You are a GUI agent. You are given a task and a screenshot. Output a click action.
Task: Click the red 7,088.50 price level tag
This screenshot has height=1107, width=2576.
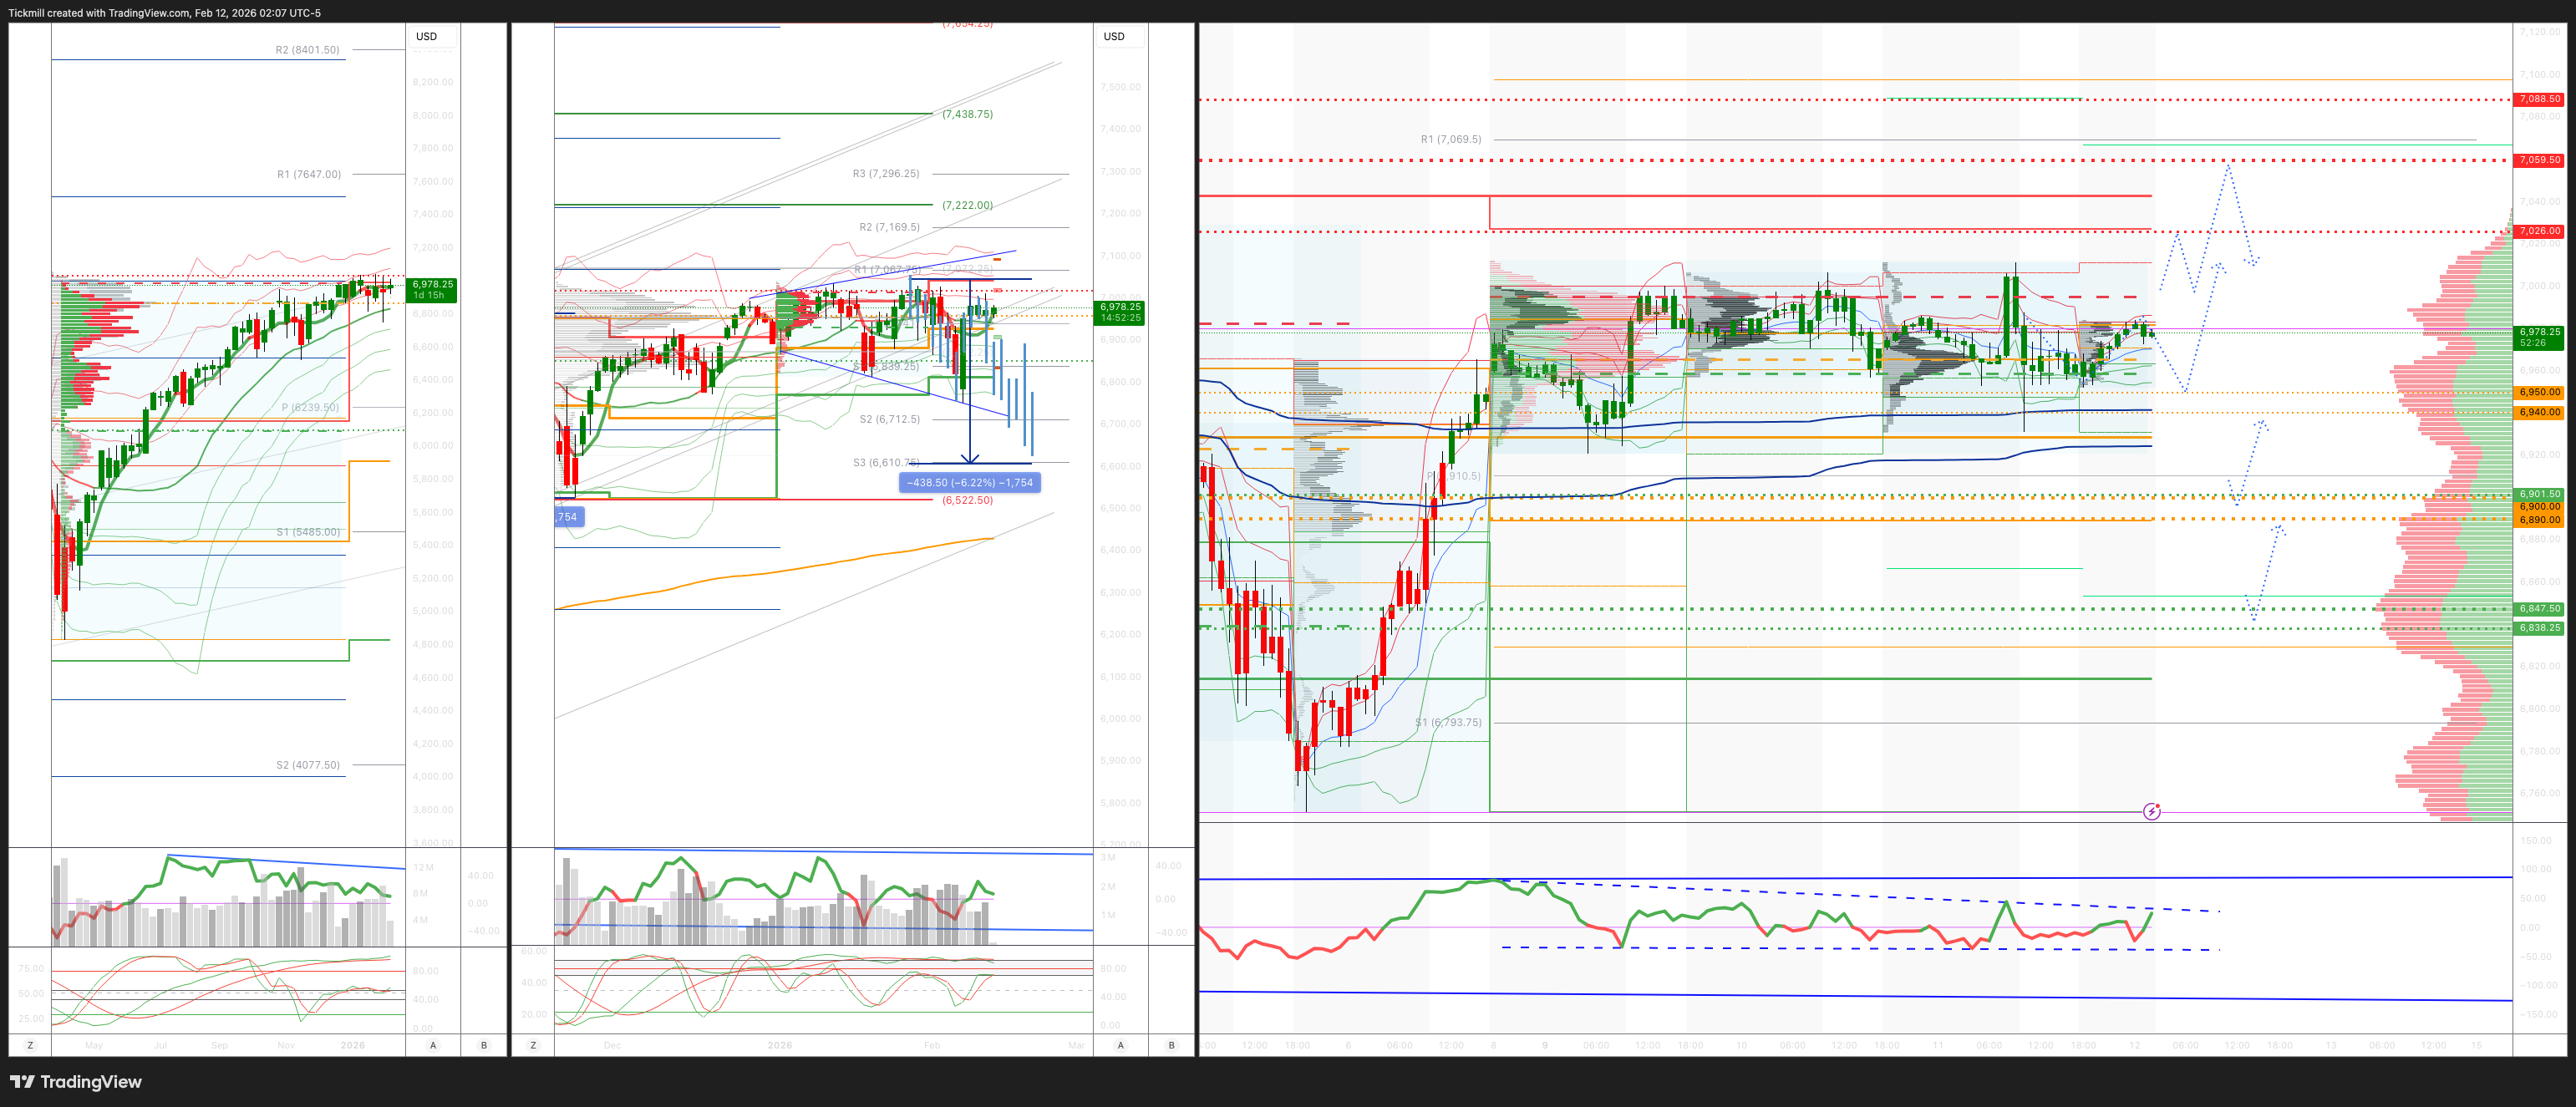[2539, 99]
